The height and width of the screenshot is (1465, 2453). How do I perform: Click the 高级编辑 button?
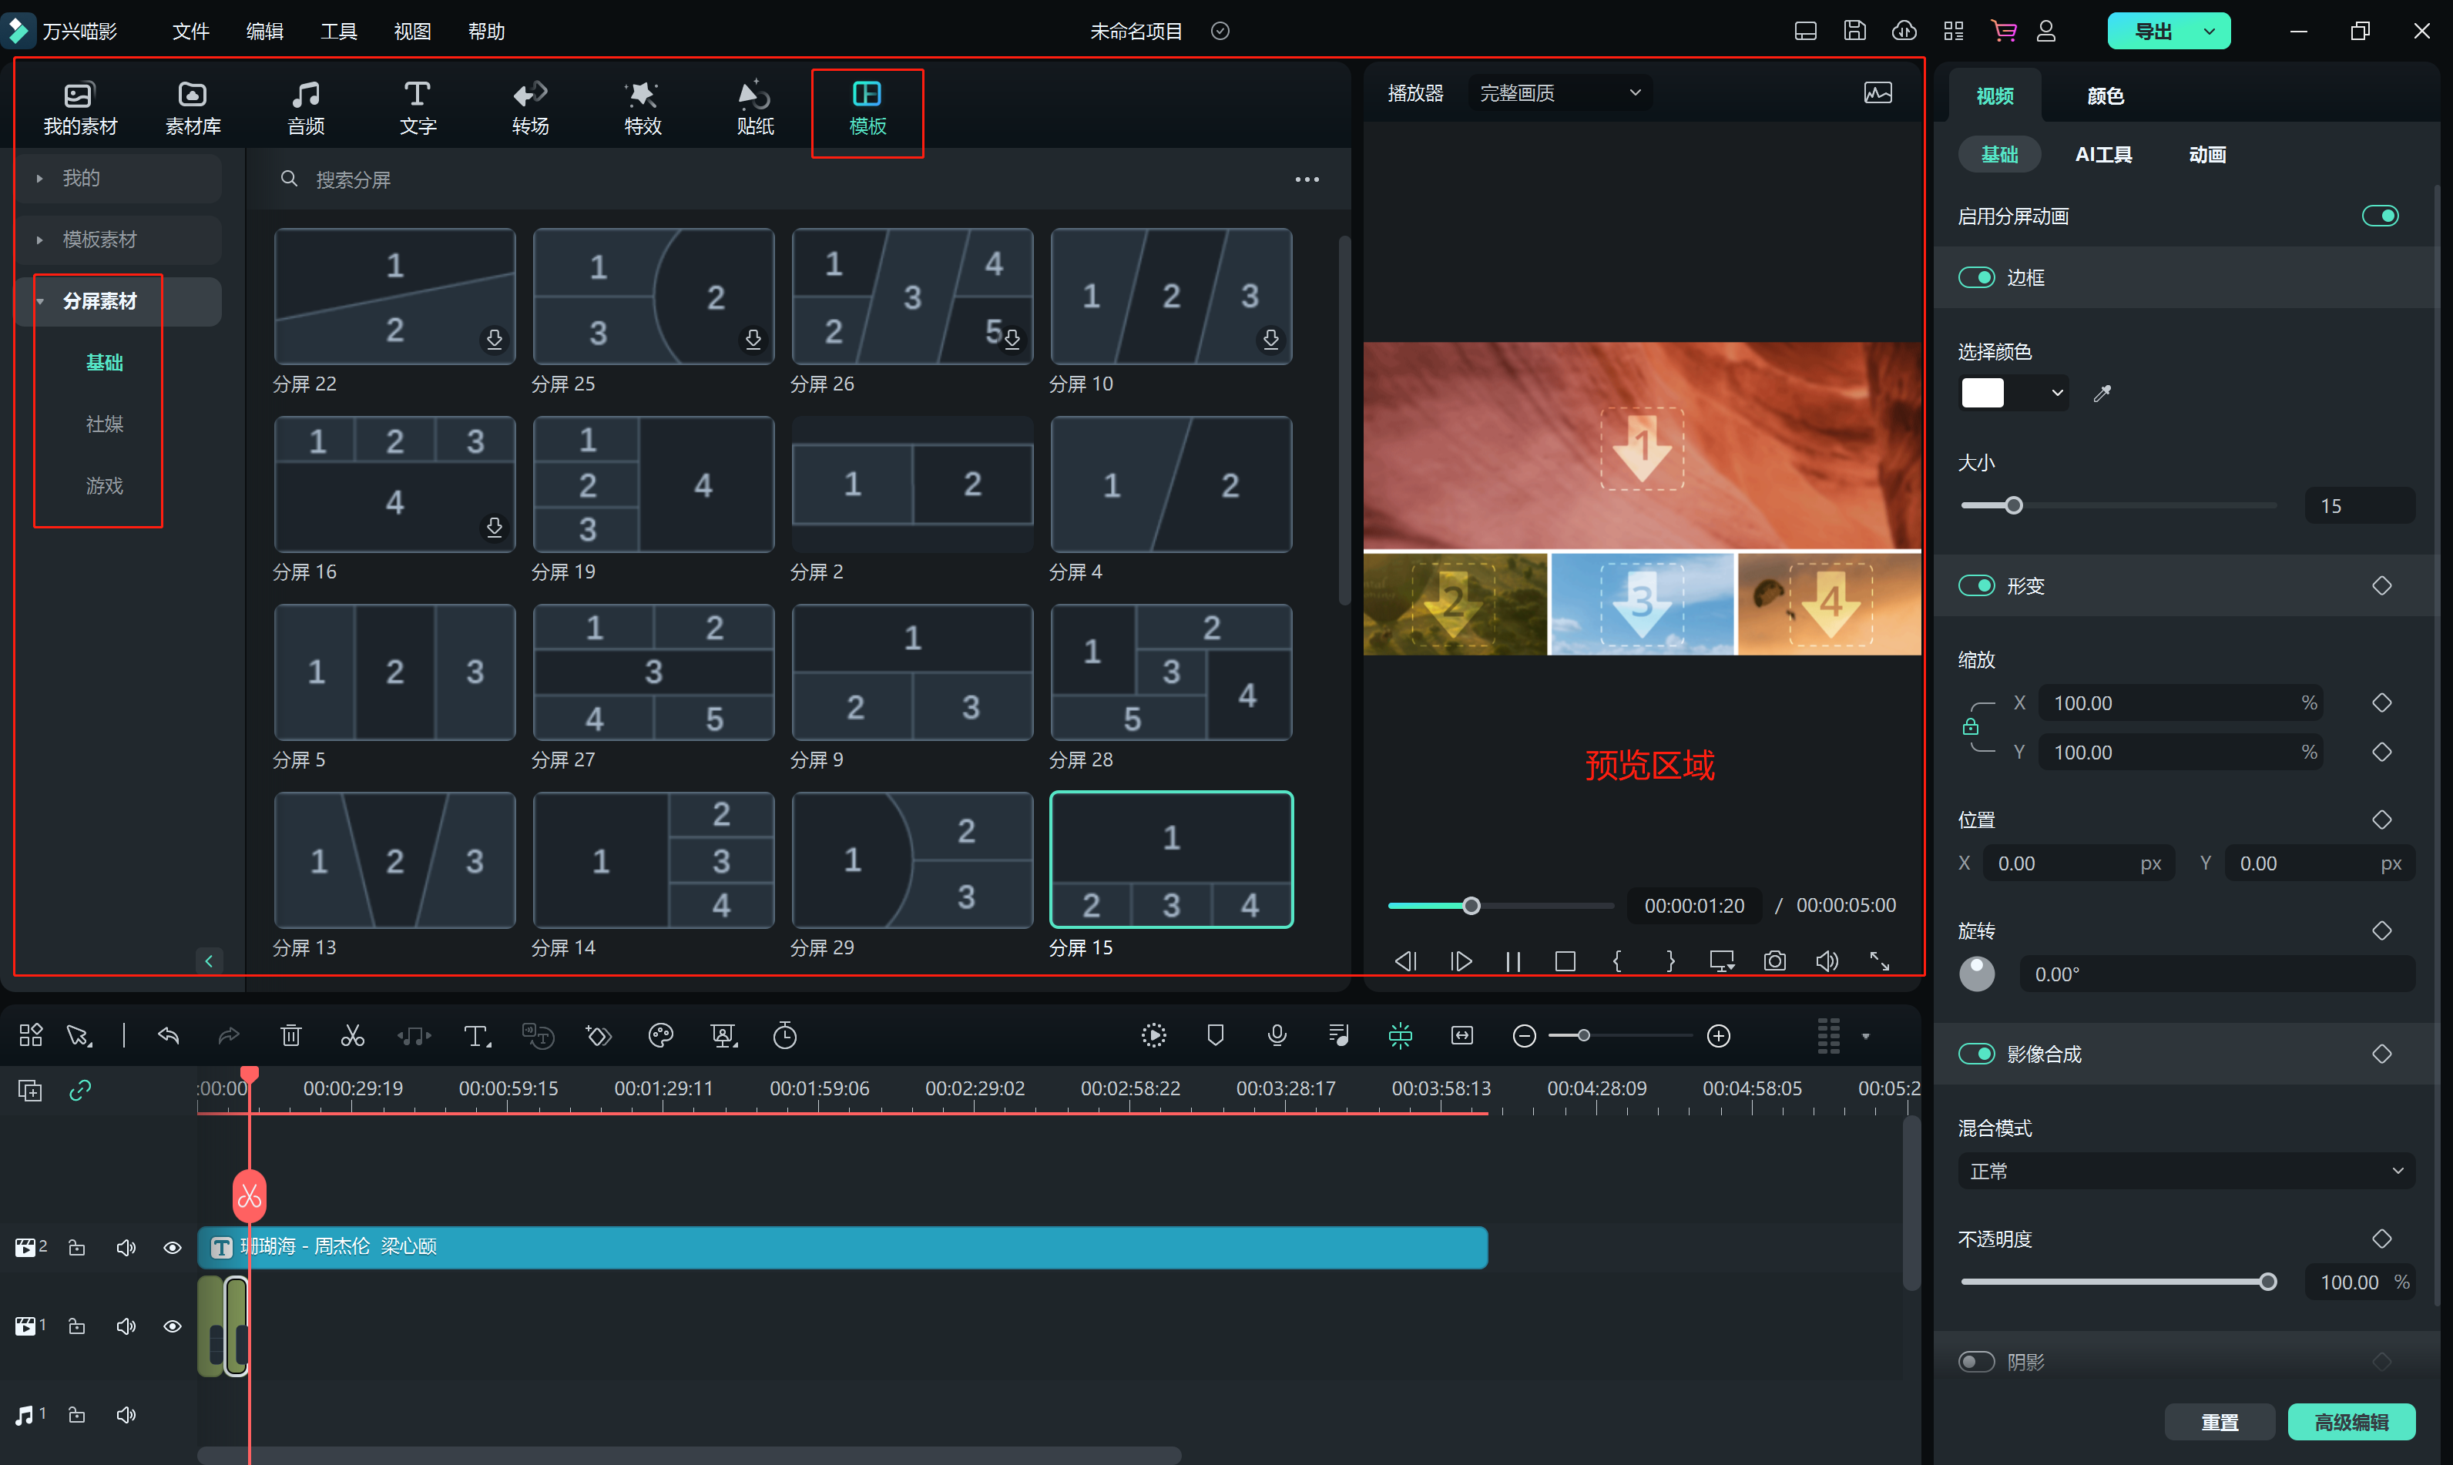(2351, 1422)
